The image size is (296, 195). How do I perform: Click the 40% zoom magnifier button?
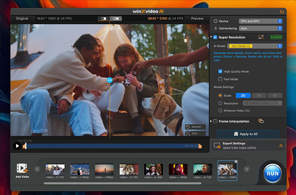(x=196, y=134)
